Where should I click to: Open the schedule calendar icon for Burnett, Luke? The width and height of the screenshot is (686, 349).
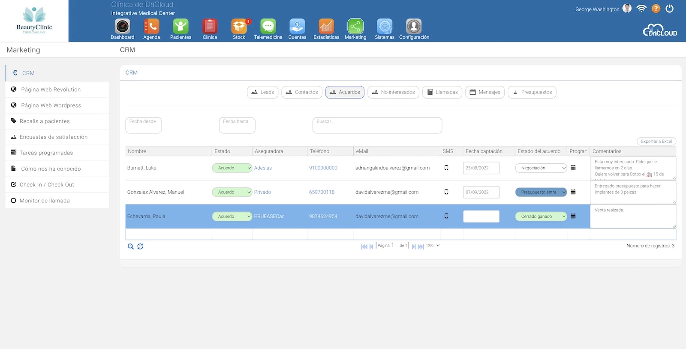tap(573, 168)
